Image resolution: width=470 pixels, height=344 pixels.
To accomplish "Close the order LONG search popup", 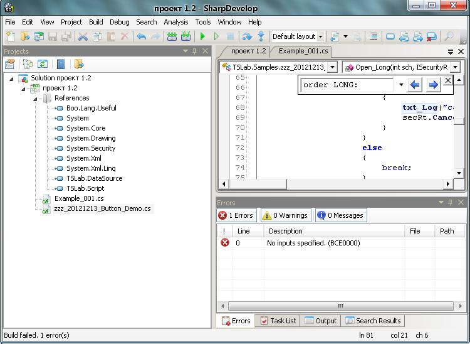I will 448,81.
